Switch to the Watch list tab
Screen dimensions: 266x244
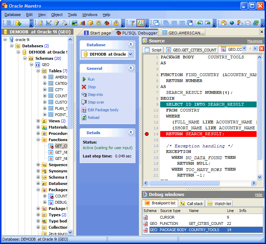pos(219,204)
